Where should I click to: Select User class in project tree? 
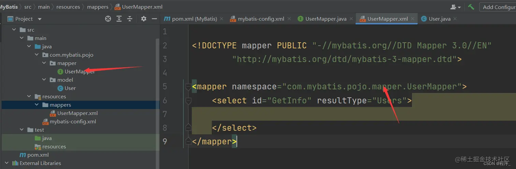pyautogui.click(x=67, y=88)
